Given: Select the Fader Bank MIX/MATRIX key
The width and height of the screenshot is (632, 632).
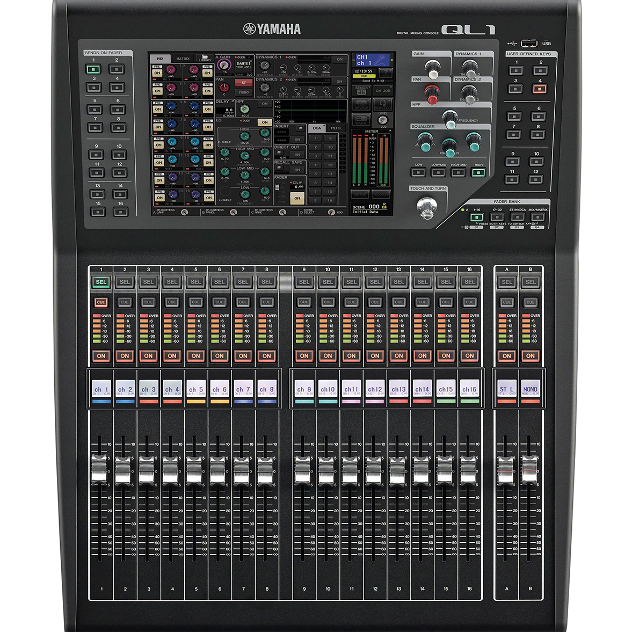Looking at the screenshot, I should coord(537,217).
